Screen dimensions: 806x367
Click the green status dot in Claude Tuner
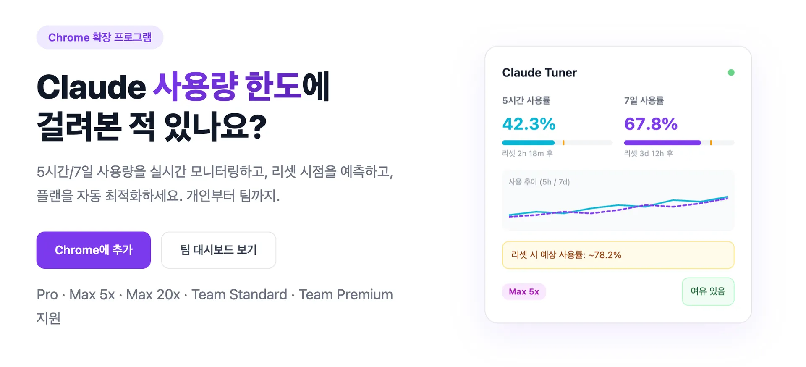732,72
